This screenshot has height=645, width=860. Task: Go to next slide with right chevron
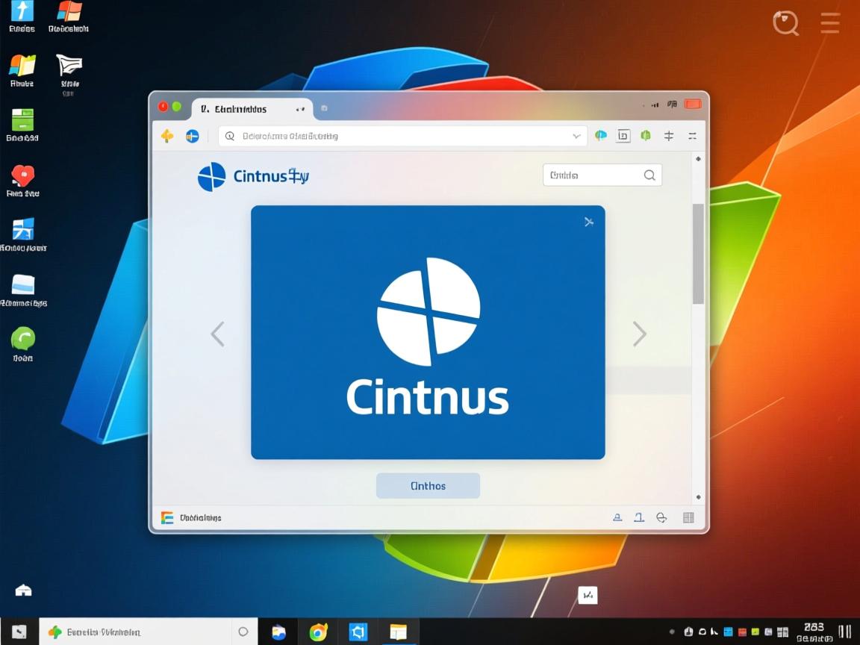pyautogui.click(x=639, y=334)
